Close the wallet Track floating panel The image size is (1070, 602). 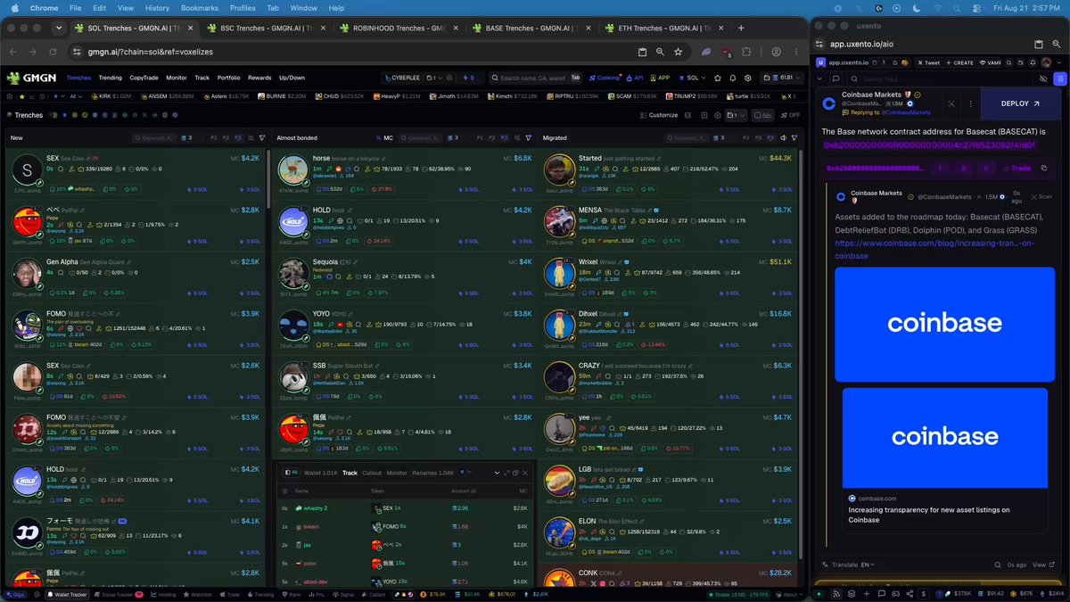[525, 473]
